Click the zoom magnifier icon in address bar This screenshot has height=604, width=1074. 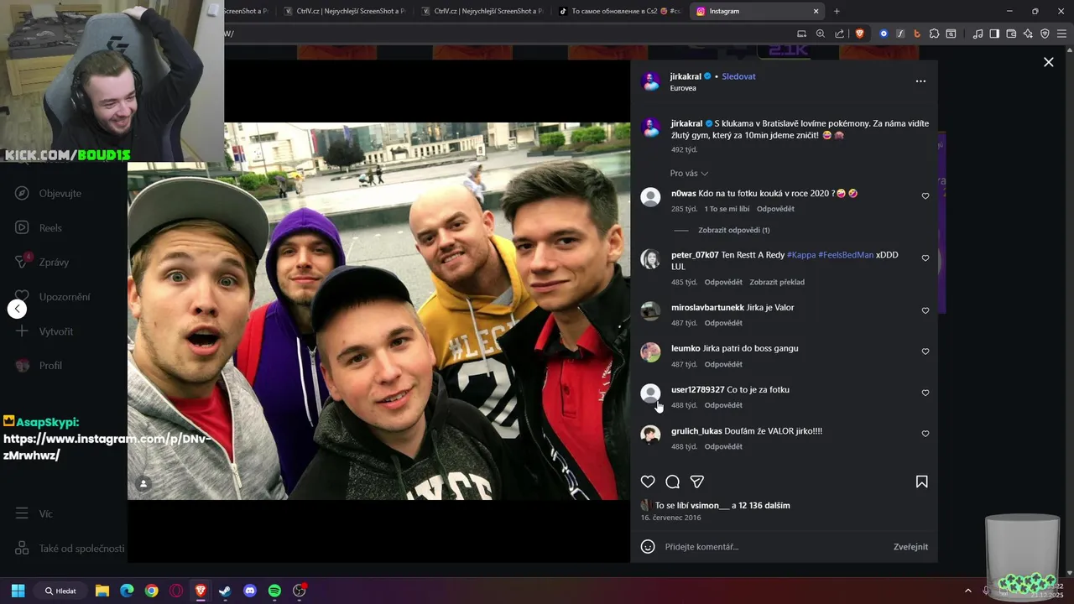(821, 34)
